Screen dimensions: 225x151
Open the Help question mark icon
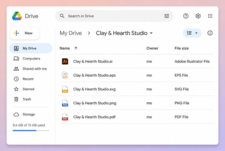coord(186,16)
